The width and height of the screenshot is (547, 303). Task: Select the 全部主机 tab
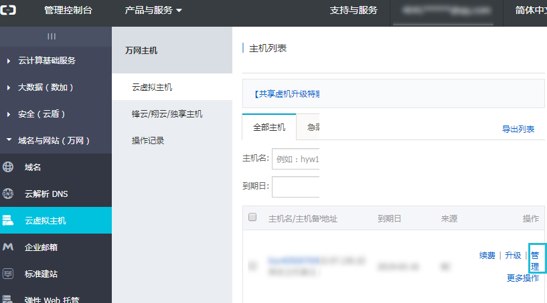(x=269, y=127)
